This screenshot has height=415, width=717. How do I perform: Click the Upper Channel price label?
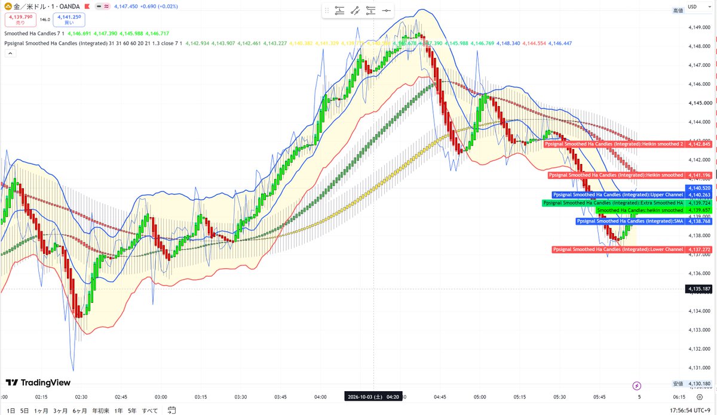click(x=632, y=195)
